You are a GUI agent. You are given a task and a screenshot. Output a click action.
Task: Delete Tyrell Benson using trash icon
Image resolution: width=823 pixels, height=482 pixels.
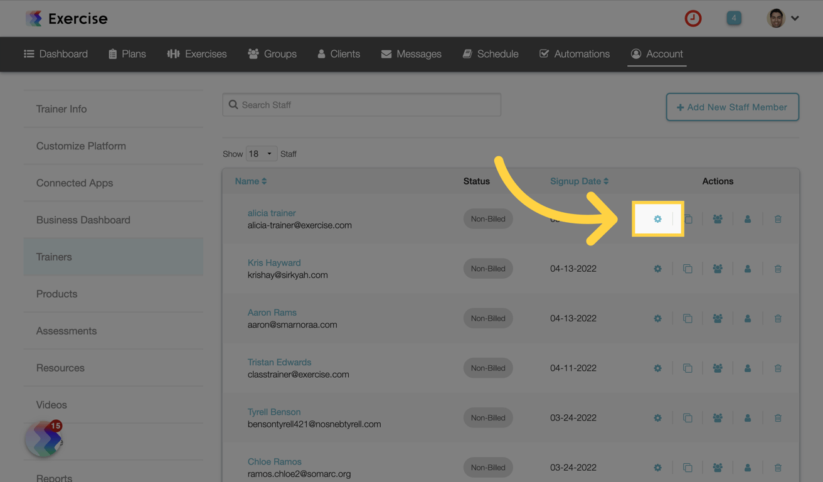[778, 418]
